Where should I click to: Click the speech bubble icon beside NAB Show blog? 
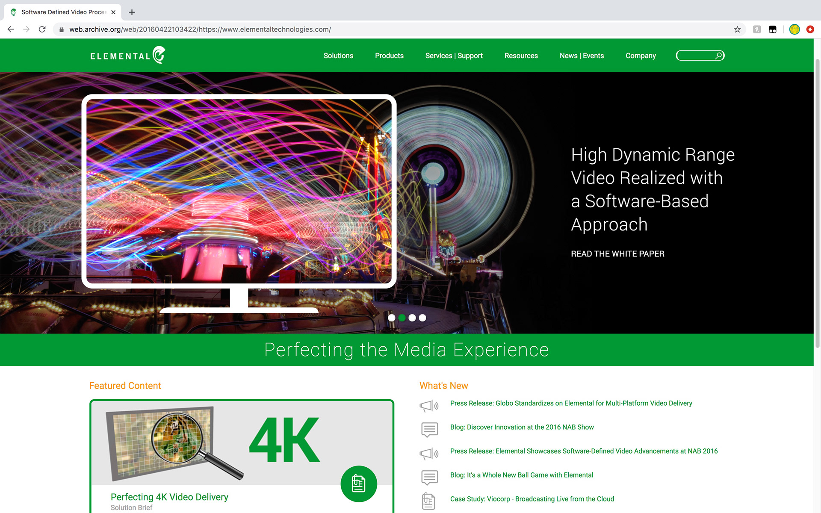429,430
